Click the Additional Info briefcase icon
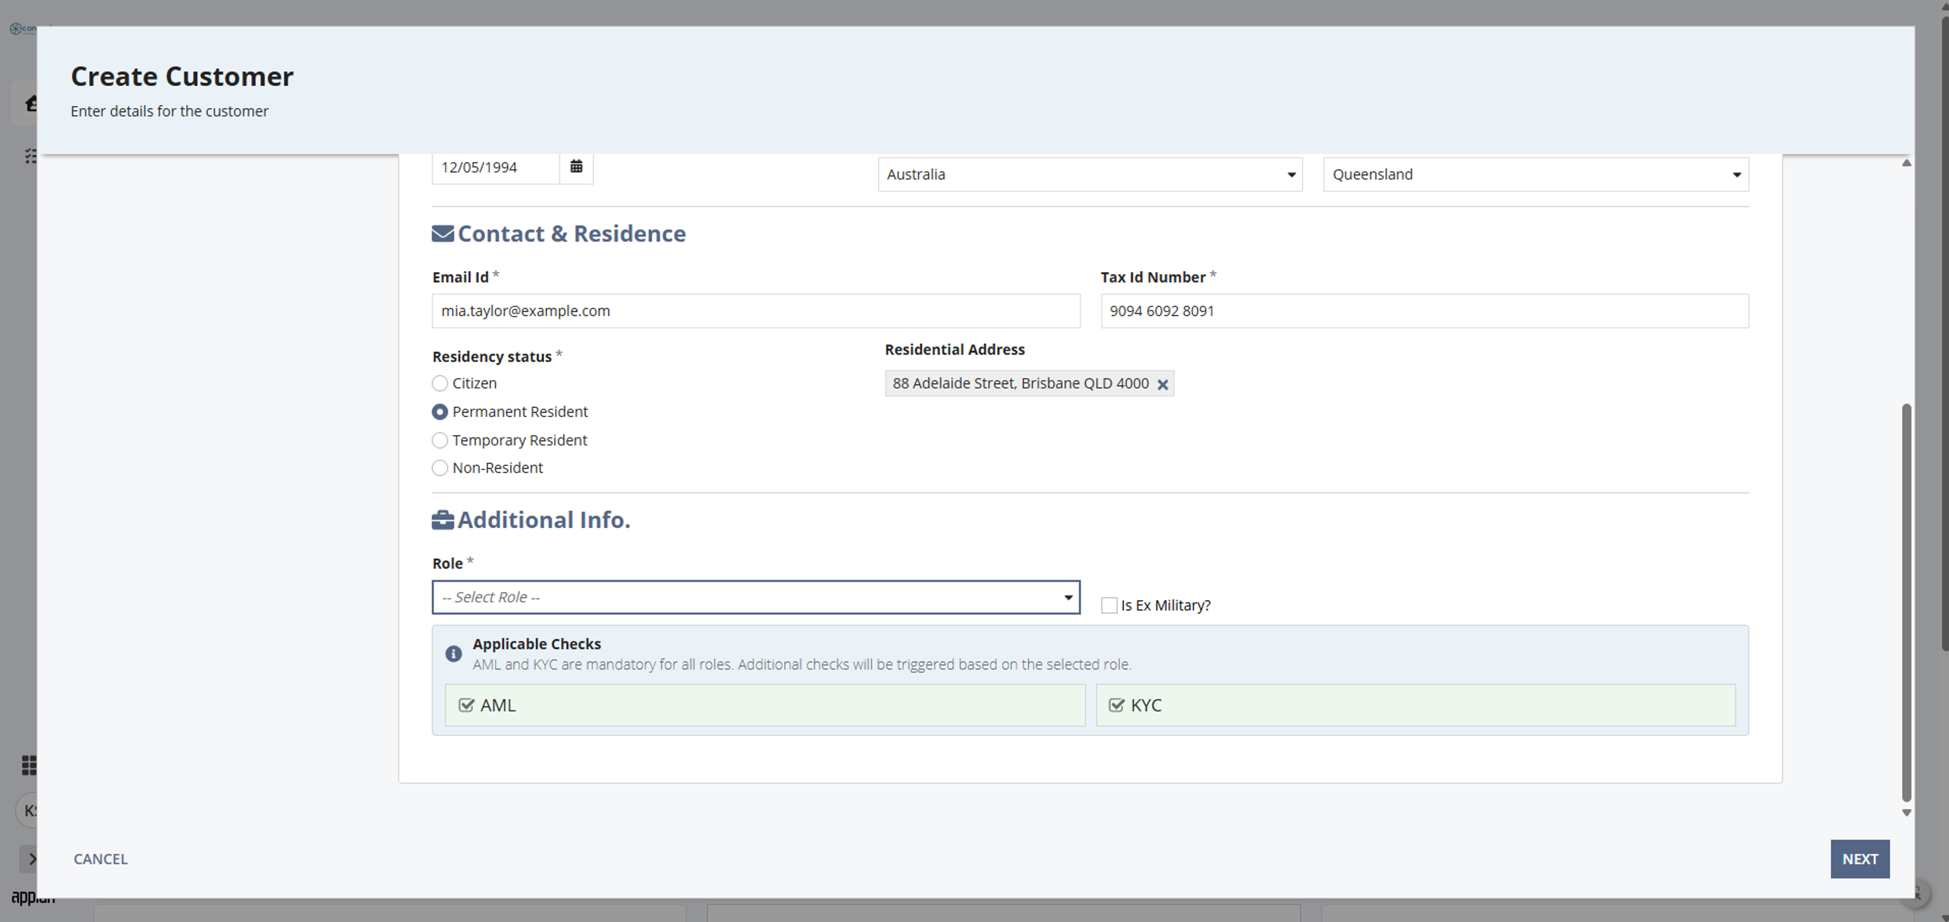The height and width of the screenshot is (922, 1949). [x=443, y=521]
